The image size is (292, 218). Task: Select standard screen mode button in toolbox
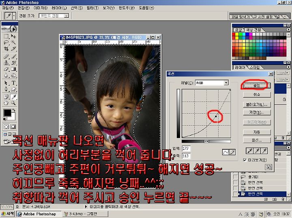coord(5,134)
